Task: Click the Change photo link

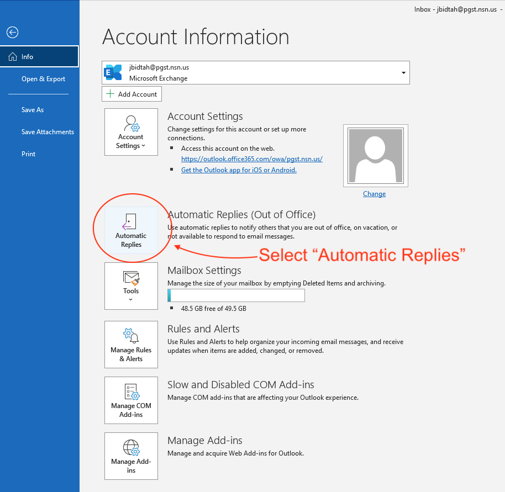Action: click(x=374, y=194)
